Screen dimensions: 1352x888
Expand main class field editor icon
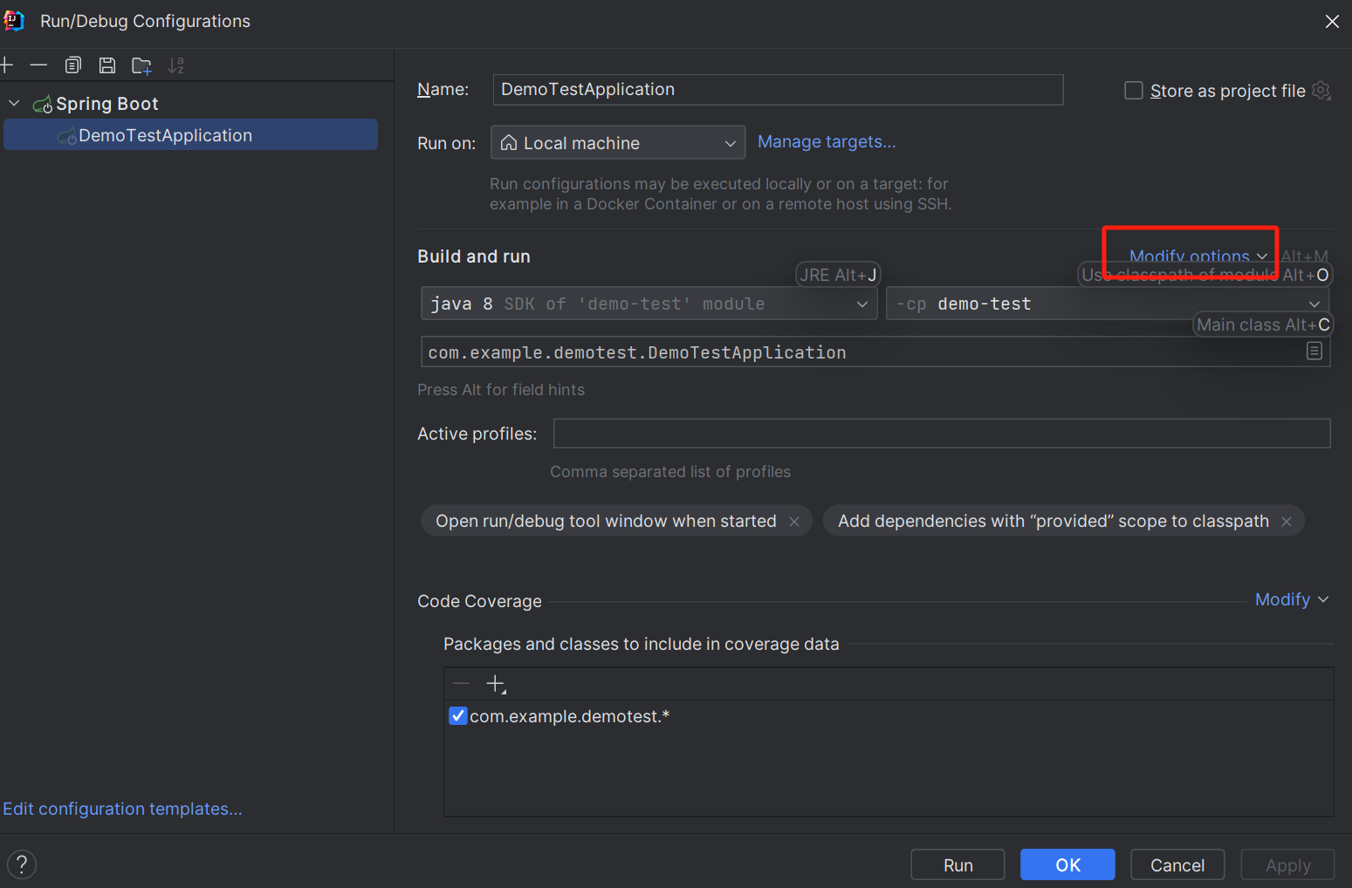(x=1314, y=351)
